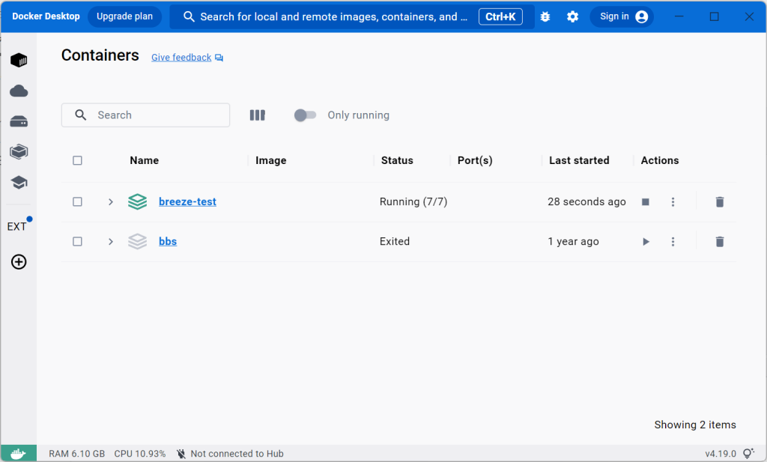Open the Learning Center via graduation cap icon
This screenshot has width=767, height=462.
coord(18,182)
